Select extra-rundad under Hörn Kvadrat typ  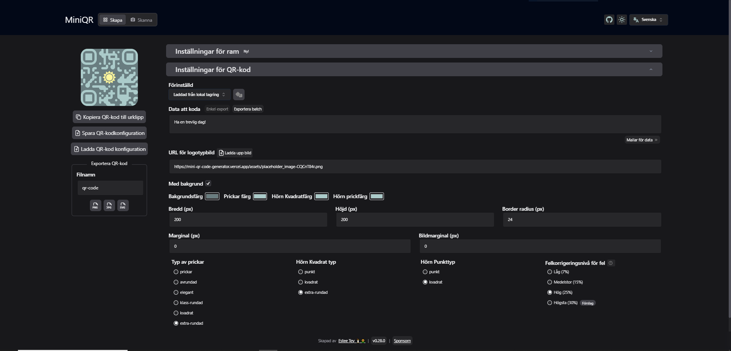point(301,292)
